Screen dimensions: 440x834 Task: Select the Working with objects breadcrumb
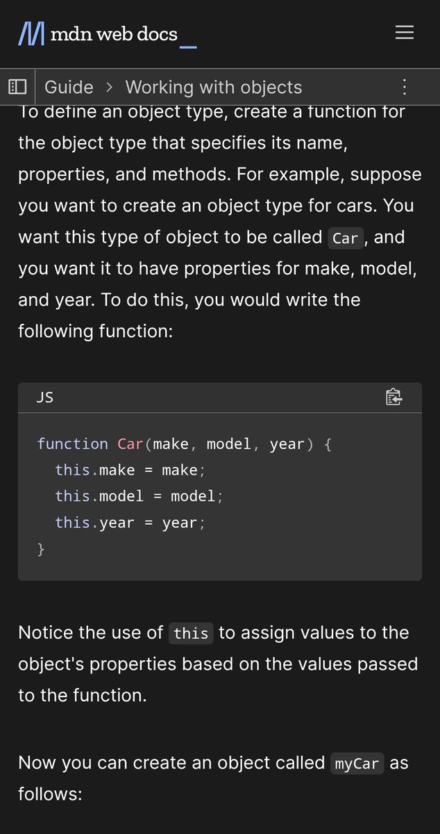[x=214, y=87]
